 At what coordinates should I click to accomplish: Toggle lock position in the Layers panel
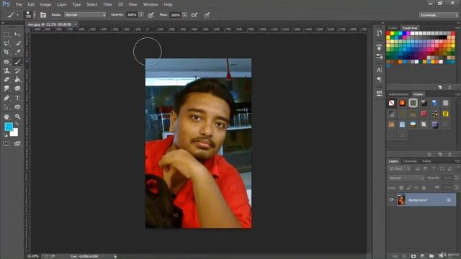[416, 187]
